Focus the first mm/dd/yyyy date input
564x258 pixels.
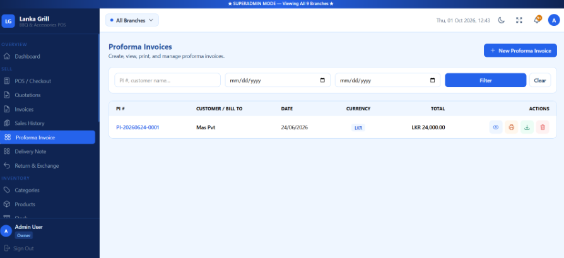(x=278, y=80)
